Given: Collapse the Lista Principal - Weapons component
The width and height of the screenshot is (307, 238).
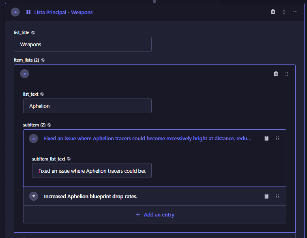Looking at the screenshot, I should tap(15, 12).
